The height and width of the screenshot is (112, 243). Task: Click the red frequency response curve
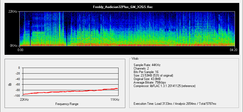(x=71, y=92)
